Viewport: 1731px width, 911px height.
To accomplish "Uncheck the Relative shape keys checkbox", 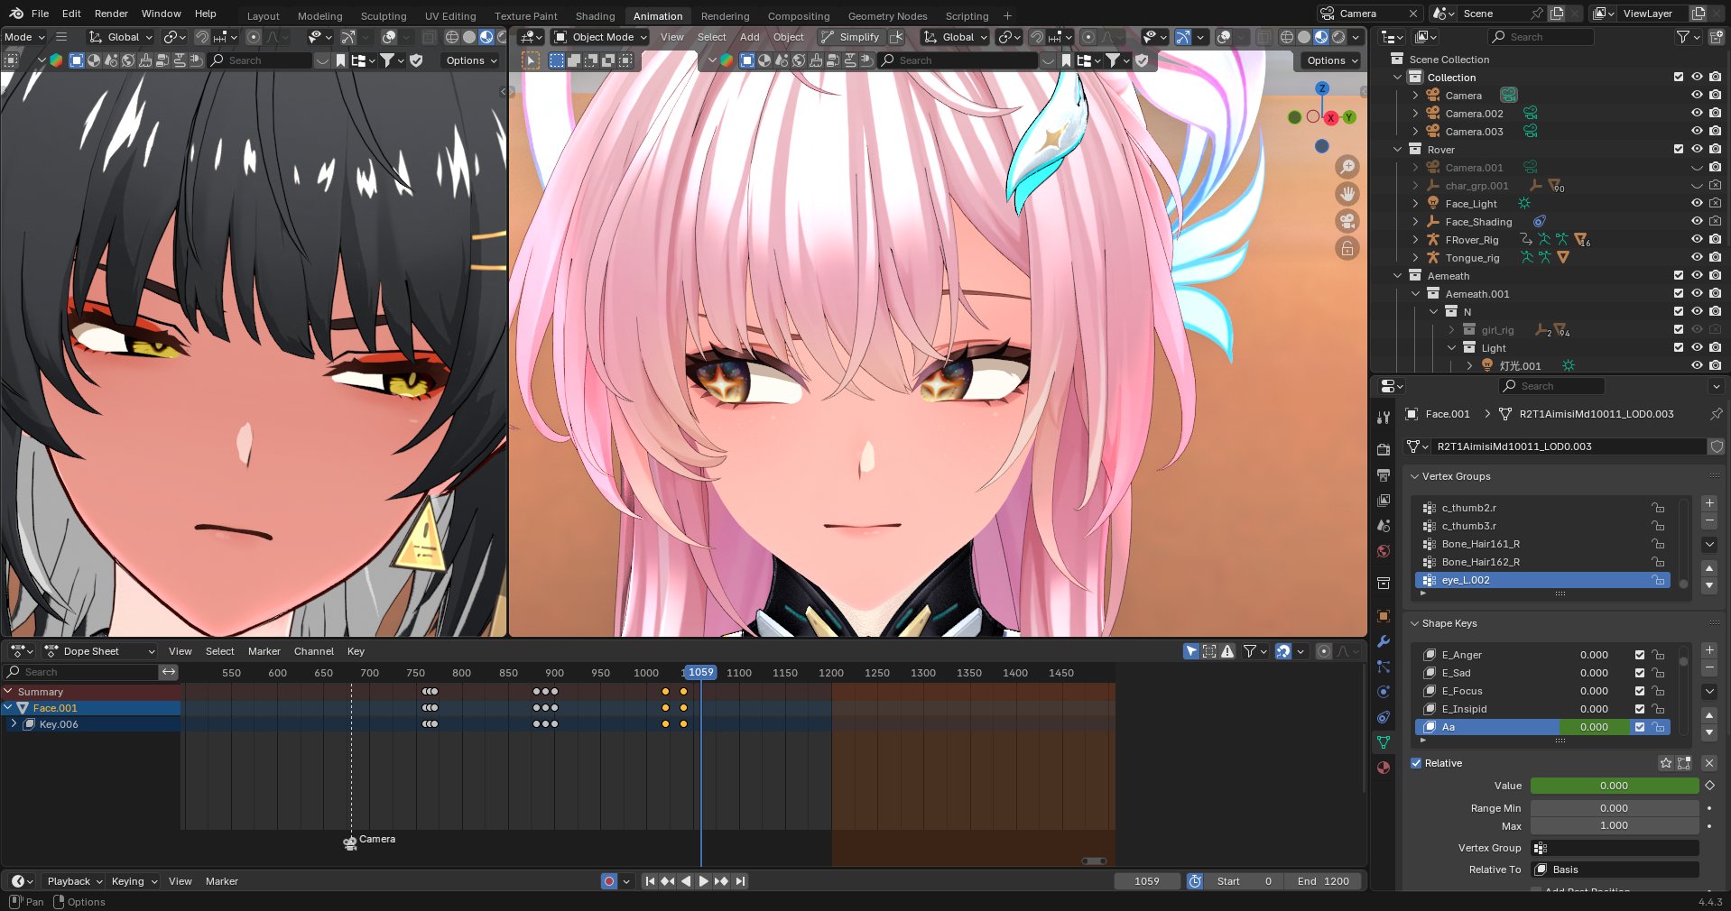I will (1416, 763).
